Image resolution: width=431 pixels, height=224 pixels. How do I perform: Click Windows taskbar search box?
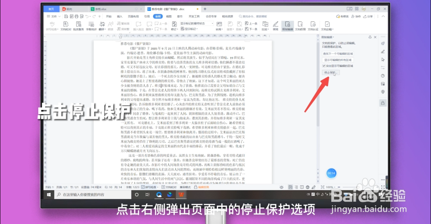[93, 194]
